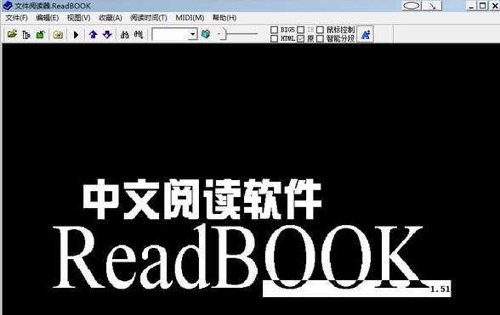Enable the BIG5 checkbox
The height and width of the screenshot is (315, 500).
(274, 30)
